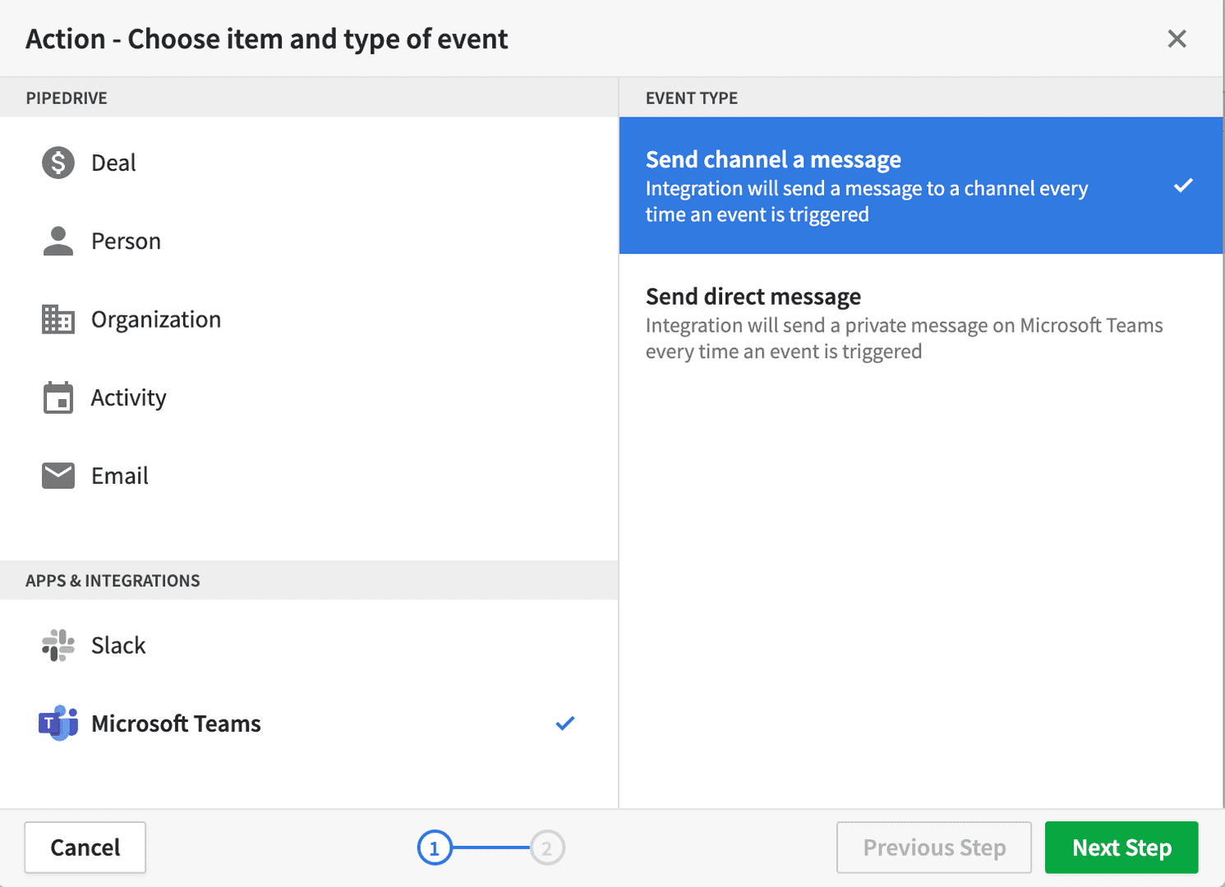Image resolution: width=1225 pixels, height=887 pixels.
Task: Choose Send channel a message event
Action: pyautogui.click(x=921, y=186)
